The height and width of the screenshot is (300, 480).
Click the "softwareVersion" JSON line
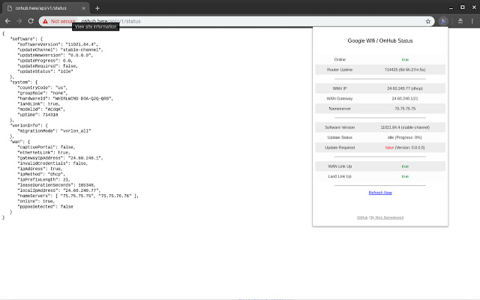pos(58,44)
